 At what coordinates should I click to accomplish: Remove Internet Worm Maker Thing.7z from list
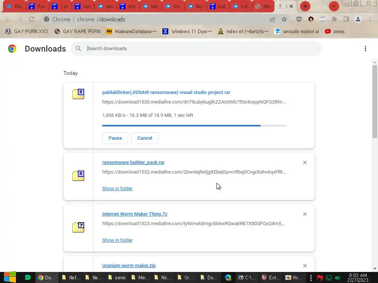[x=305, y=214]
